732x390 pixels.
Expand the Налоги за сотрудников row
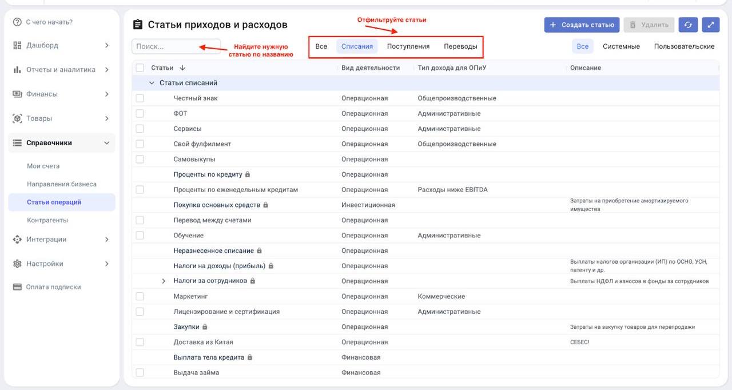point(164,281)
